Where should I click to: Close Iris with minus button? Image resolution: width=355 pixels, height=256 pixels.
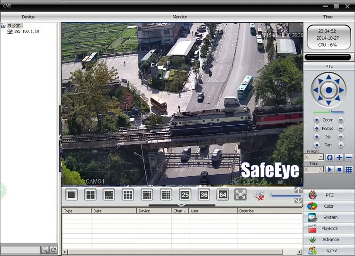[x=341, y=137]
